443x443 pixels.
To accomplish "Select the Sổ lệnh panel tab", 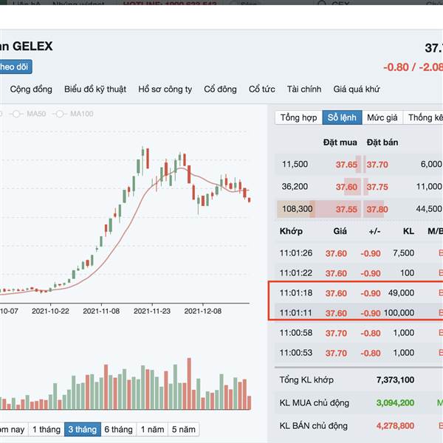I will 342,117.
